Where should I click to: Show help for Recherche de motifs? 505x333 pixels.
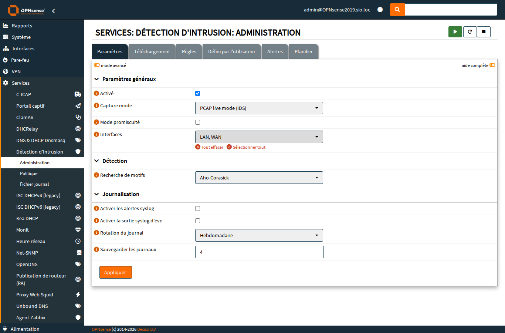96,175
